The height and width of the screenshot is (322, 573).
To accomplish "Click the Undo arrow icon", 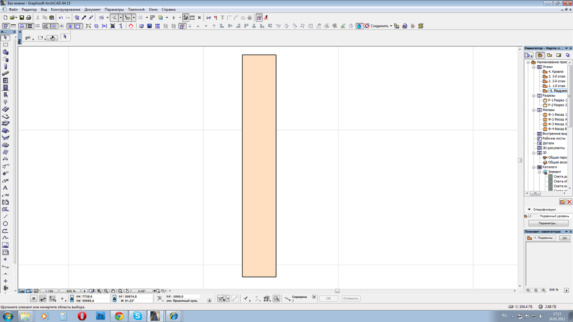I will (x=61, y=18).
